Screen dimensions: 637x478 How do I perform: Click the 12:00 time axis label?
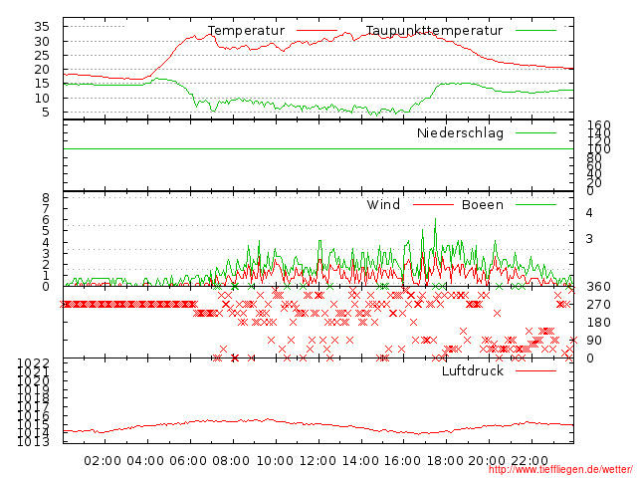coord(318,460)
